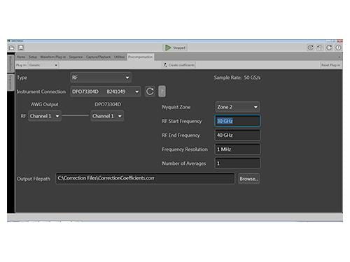Click the Sample Rate: 50 GS/s text
The height and width of the screenshot is (262, 350).
pyautogui.click(x=237, y=78)
